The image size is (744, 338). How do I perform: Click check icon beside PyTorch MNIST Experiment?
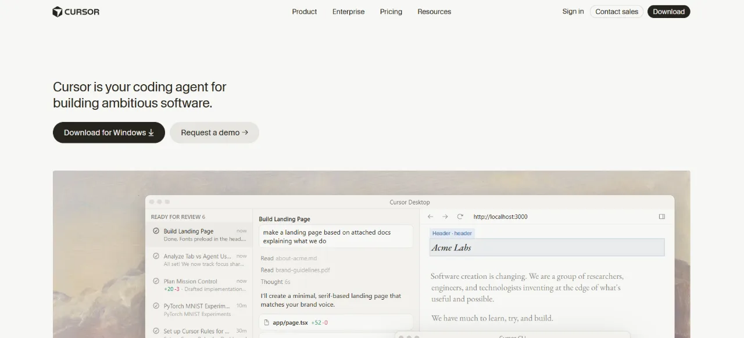(x=156, y=306)
